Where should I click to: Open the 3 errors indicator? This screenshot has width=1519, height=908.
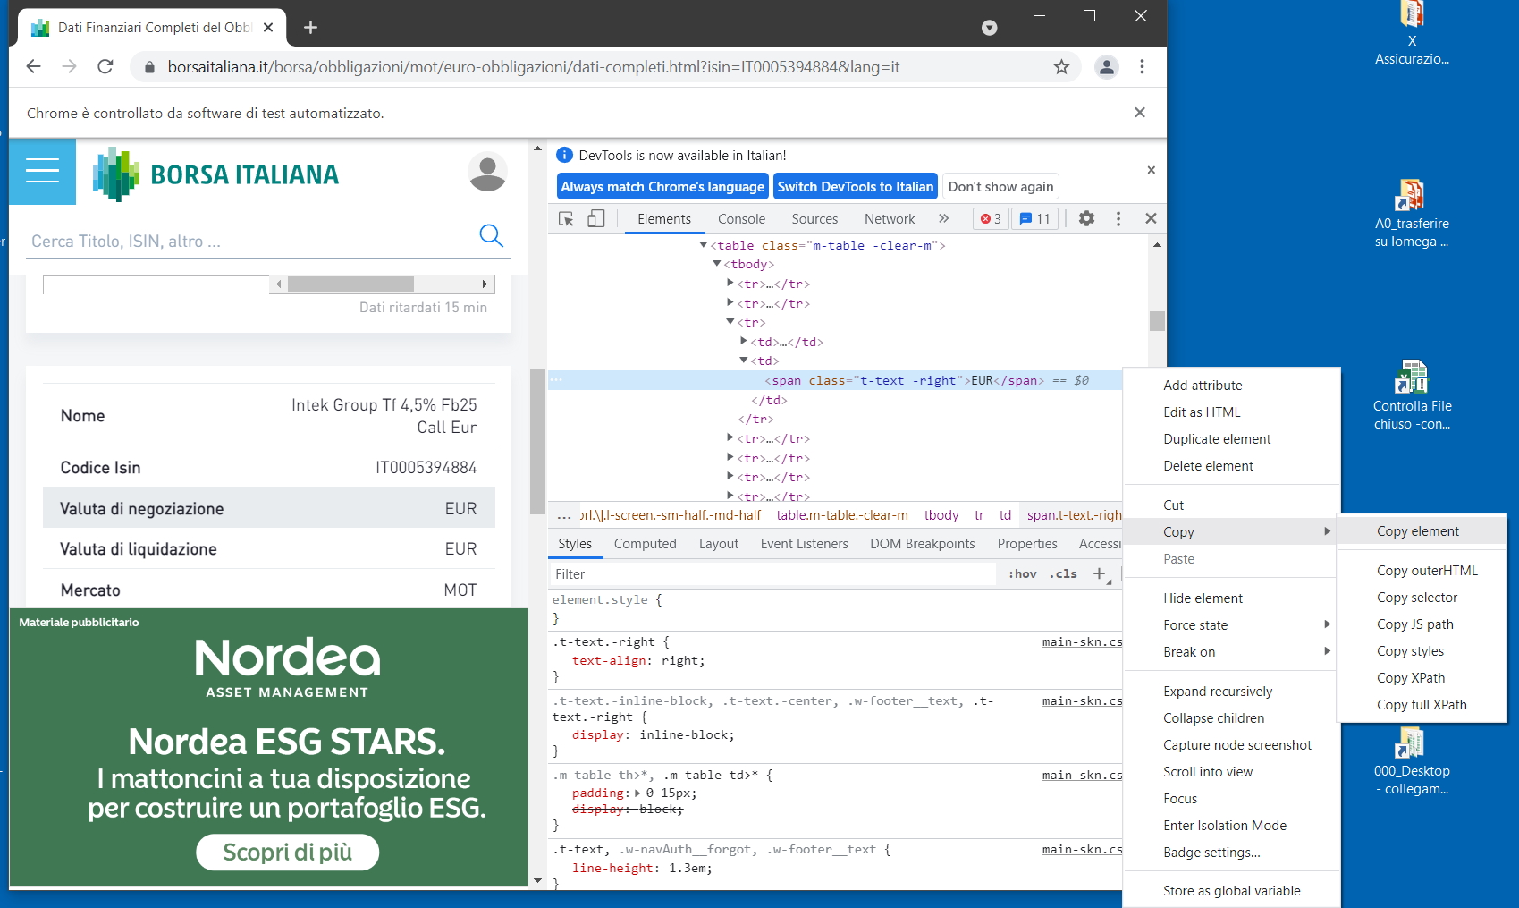coord(991,218)
